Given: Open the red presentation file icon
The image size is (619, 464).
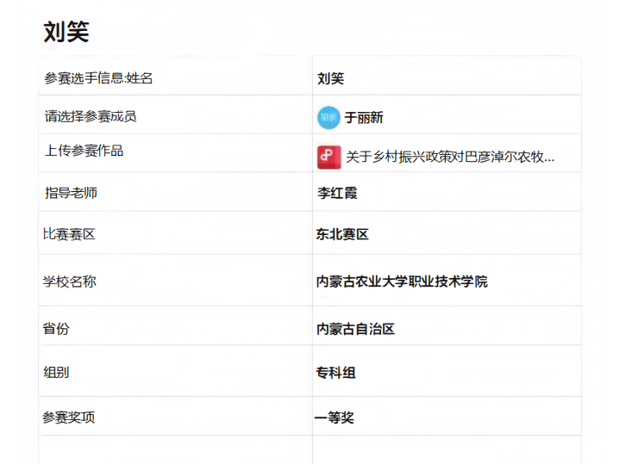Looking at the screenshot, I should coord(328,157).
